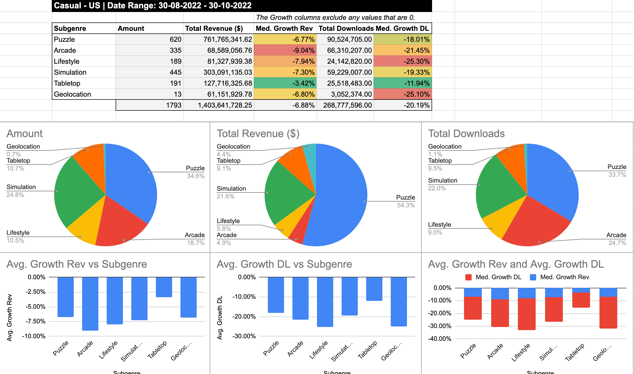Click the Geolocation subgenre cell
This screenshot has width=634, height=374.
point(84,94)
